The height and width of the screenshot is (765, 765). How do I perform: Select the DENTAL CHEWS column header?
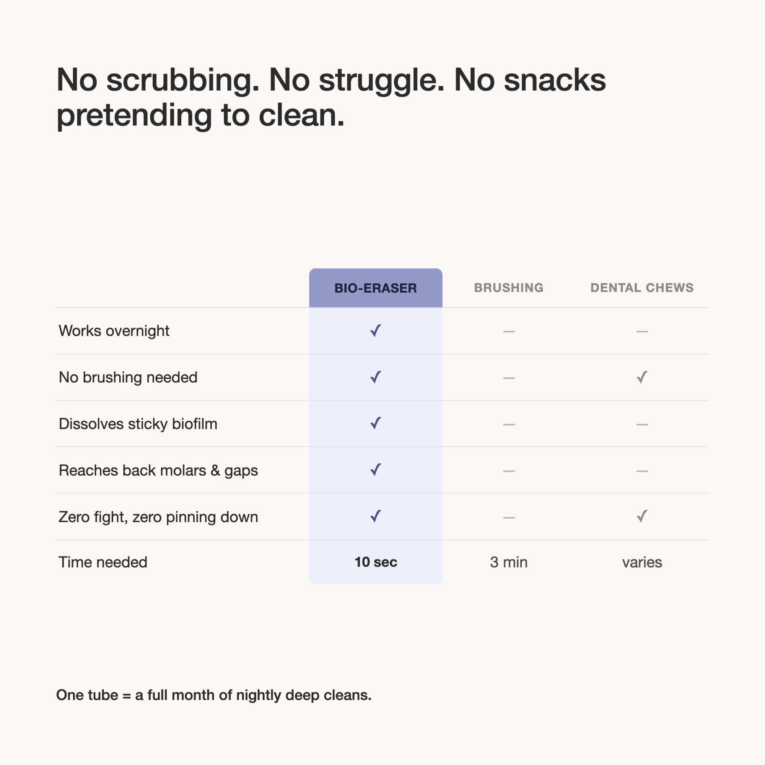click(642, 288)
